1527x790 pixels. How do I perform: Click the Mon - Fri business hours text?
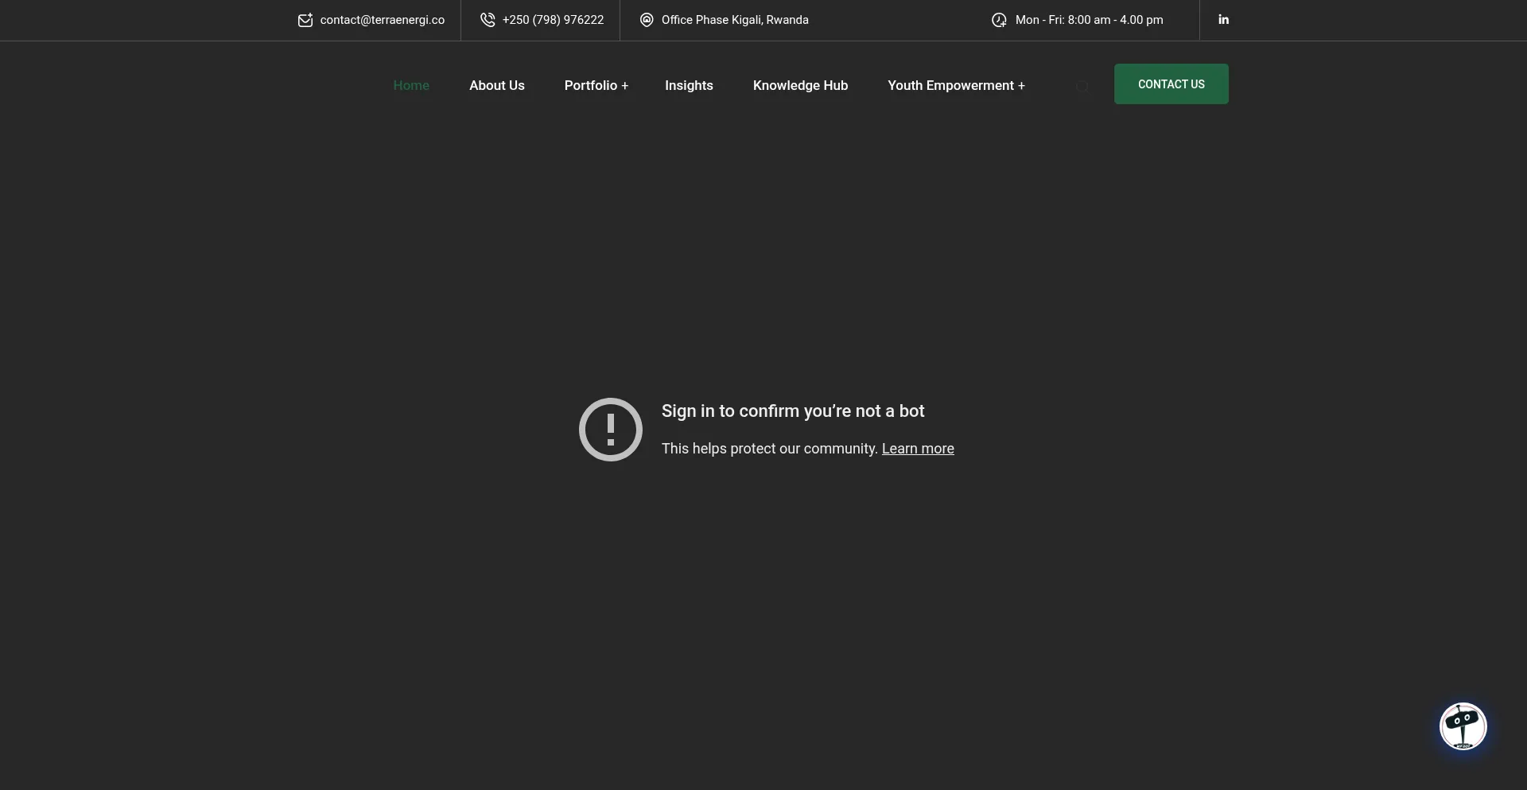[1089, 20]
